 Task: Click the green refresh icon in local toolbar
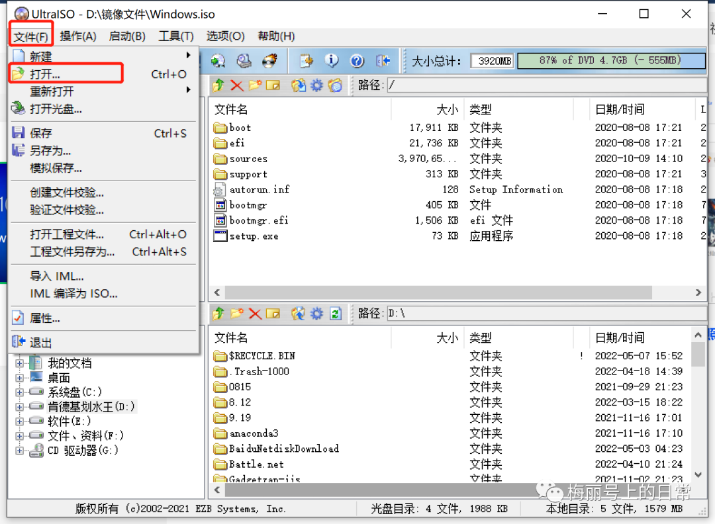tap(336, 314)
